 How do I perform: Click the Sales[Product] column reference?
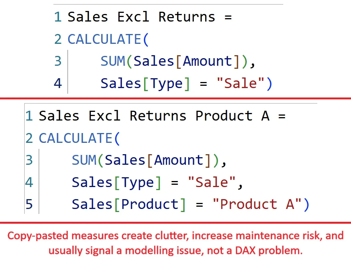129,204
